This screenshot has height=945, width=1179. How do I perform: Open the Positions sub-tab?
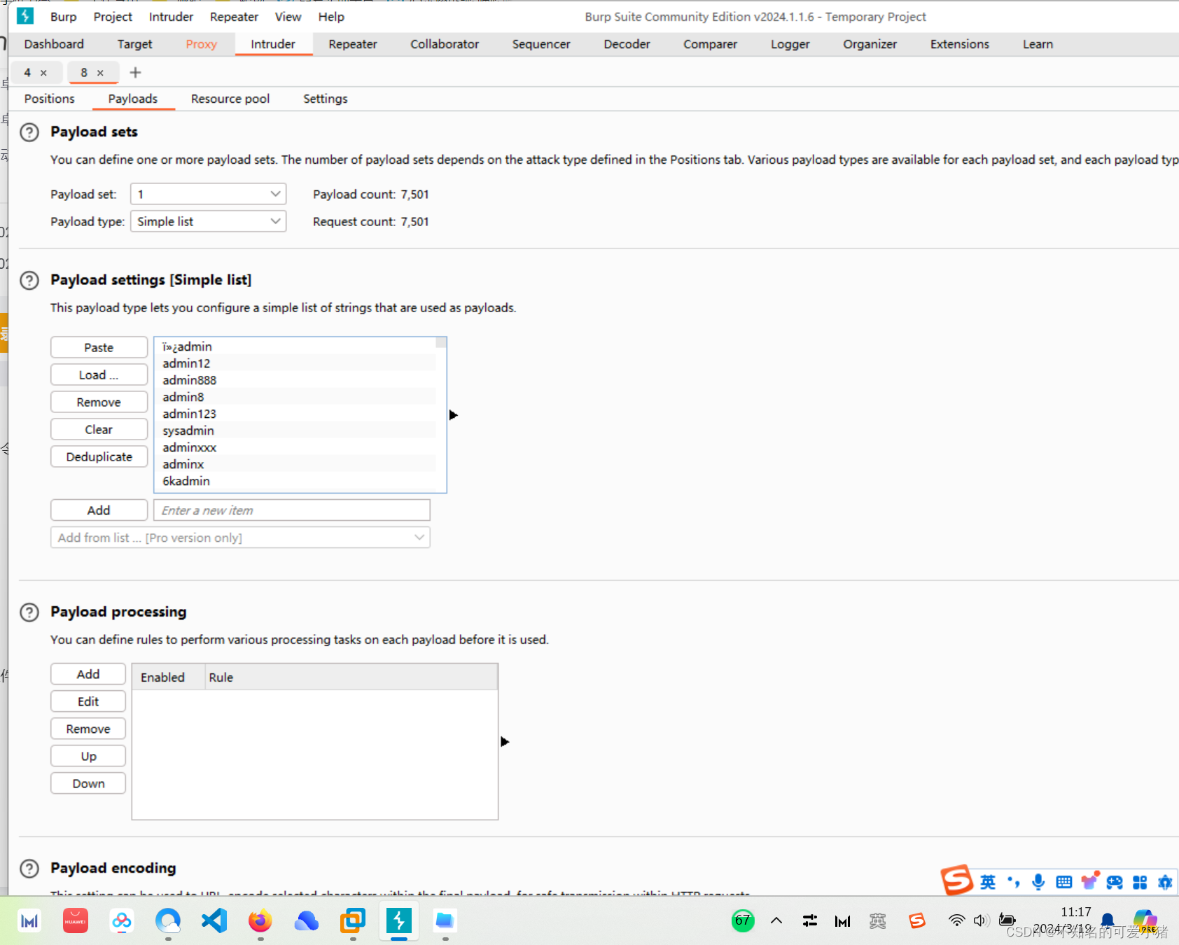point(49,99)
